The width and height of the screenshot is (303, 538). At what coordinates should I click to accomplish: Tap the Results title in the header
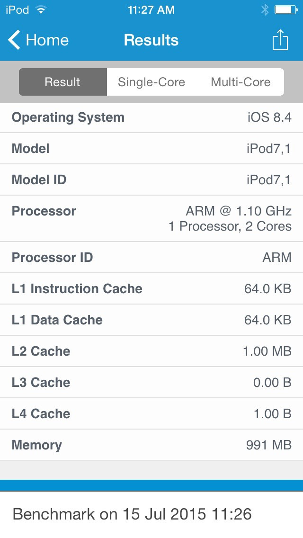151,40
